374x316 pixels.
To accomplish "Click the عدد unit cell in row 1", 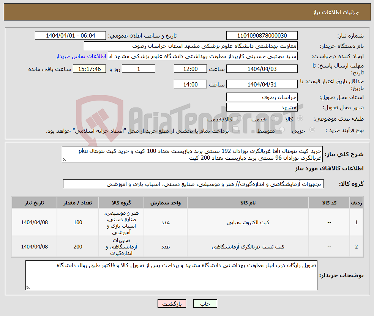I will click(x=166, y=222).
